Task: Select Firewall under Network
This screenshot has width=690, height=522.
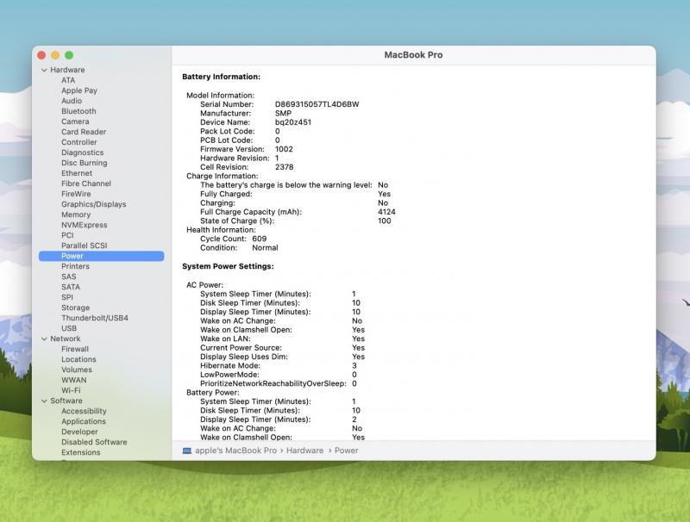Action: (75, 349)
